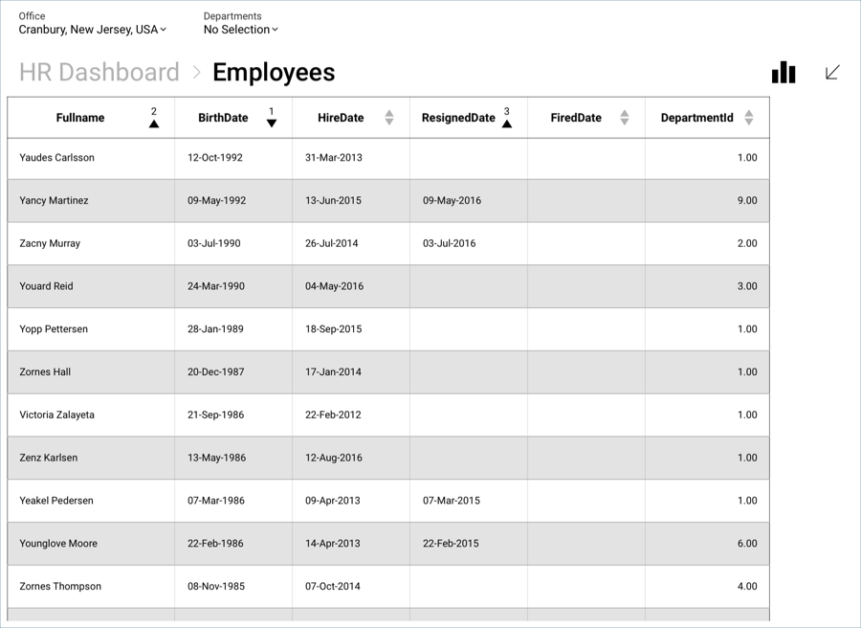Select the Yancy Martinez name cell

click(54, 201)
